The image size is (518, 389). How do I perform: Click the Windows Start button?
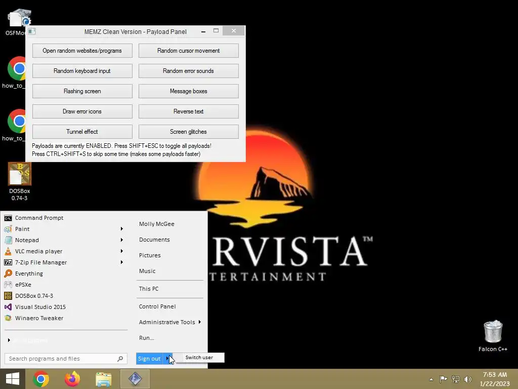(13, 379)
